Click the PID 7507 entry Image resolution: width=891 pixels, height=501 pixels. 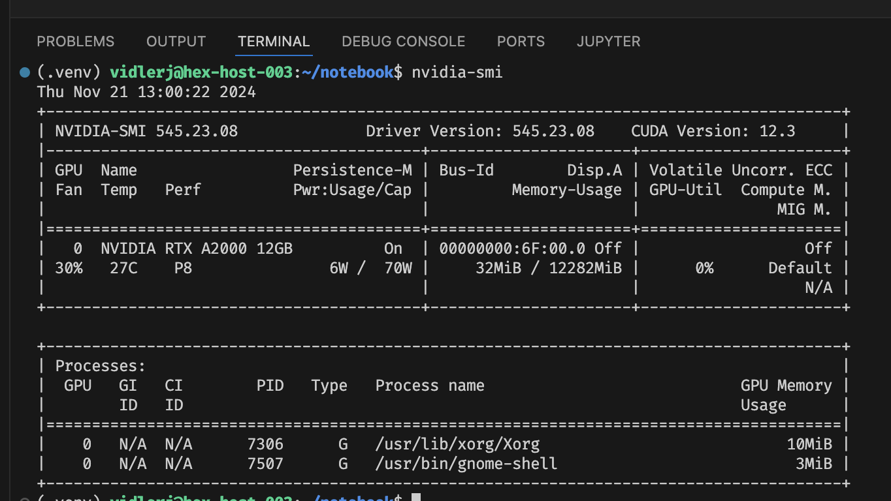[266, 464]
